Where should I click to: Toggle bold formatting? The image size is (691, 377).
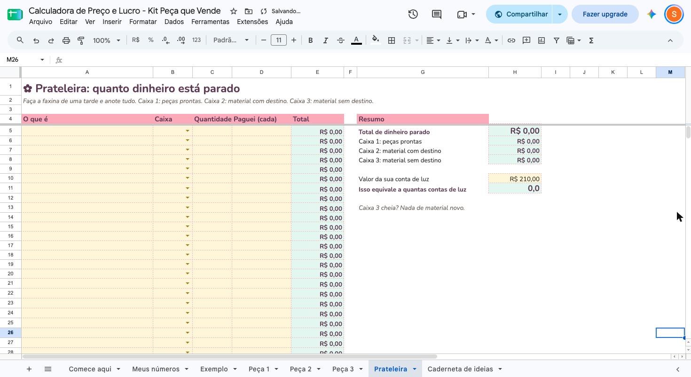click(310, 40)
